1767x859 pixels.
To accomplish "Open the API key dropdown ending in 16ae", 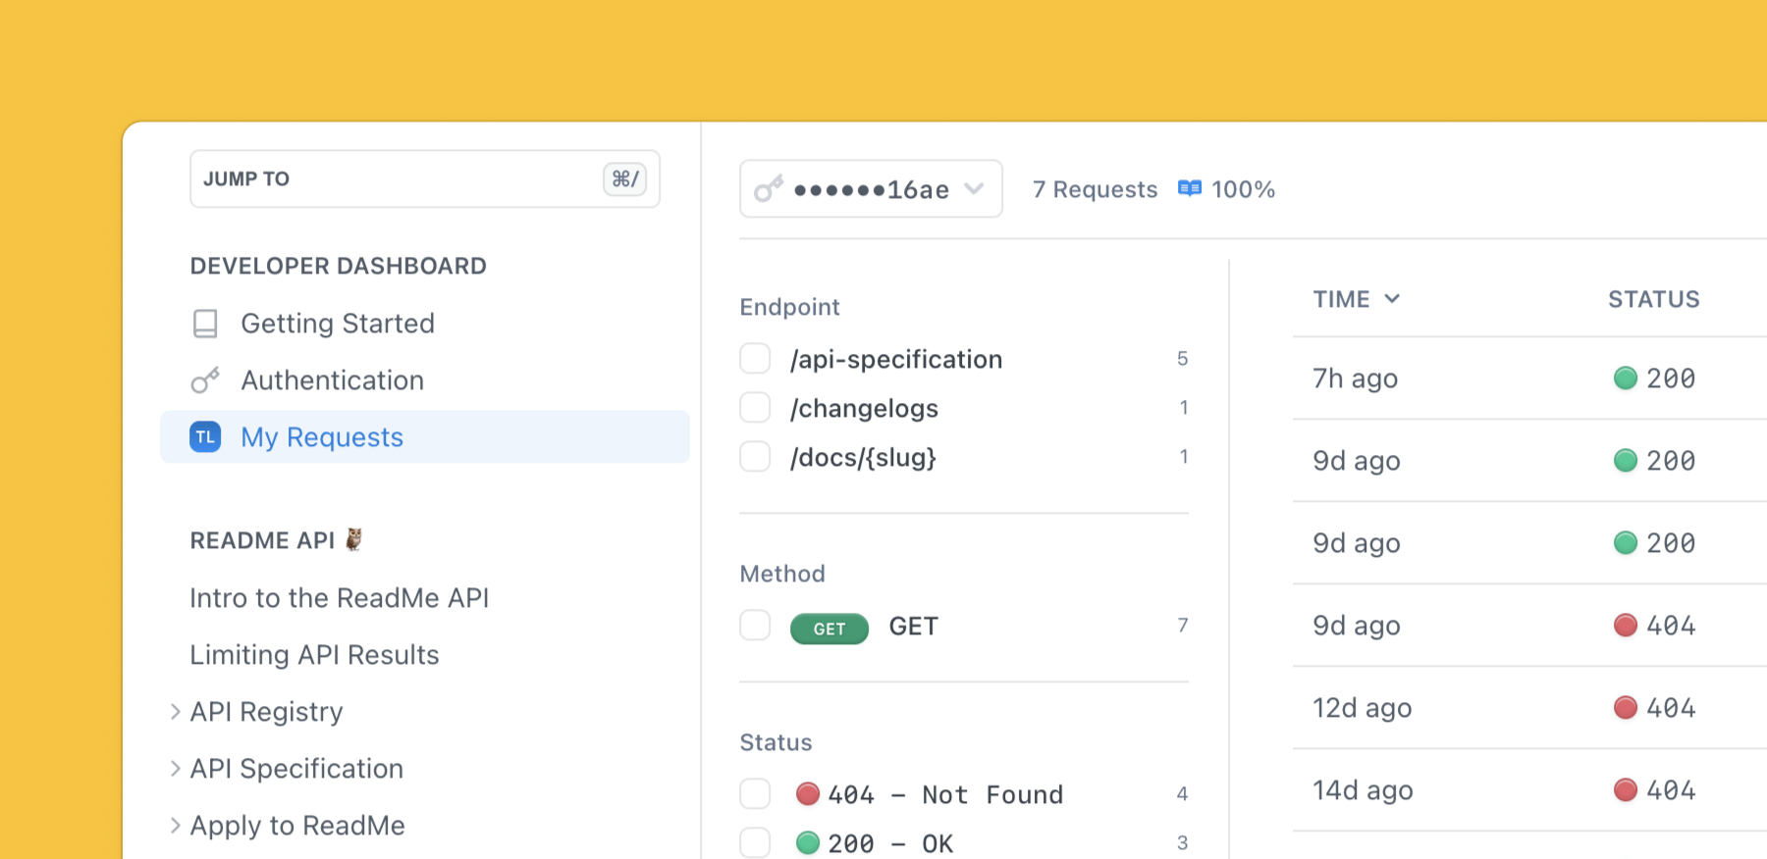I will [871, 188].
